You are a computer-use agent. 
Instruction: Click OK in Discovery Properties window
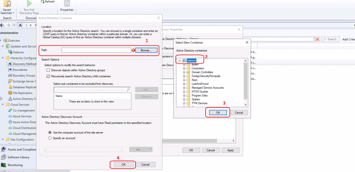click(x=191, y=150)
